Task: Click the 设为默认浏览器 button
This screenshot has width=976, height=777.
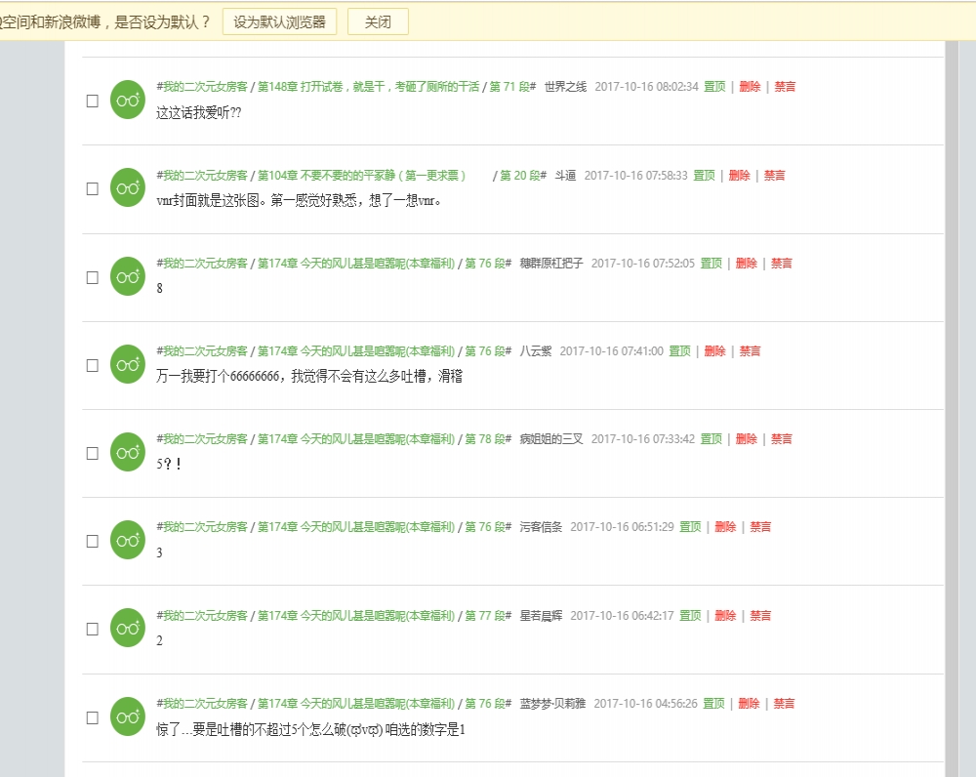Action: [281, 20]
